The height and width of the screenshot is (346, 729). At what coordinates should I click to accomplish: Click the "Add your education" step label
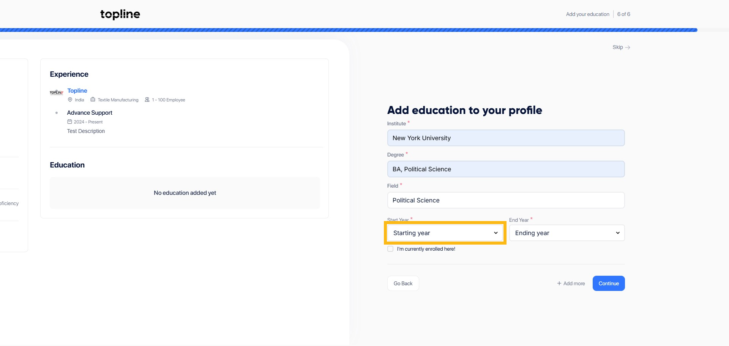[587, 14]
